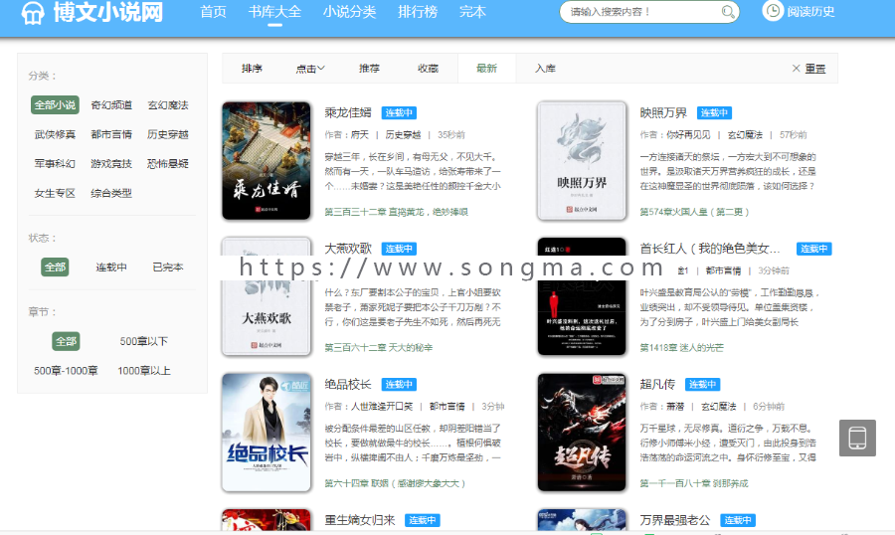
Task: Click 连载中 badge beside 乘龙佳婿
Action: pyautogui.click(x=399, y=113)
